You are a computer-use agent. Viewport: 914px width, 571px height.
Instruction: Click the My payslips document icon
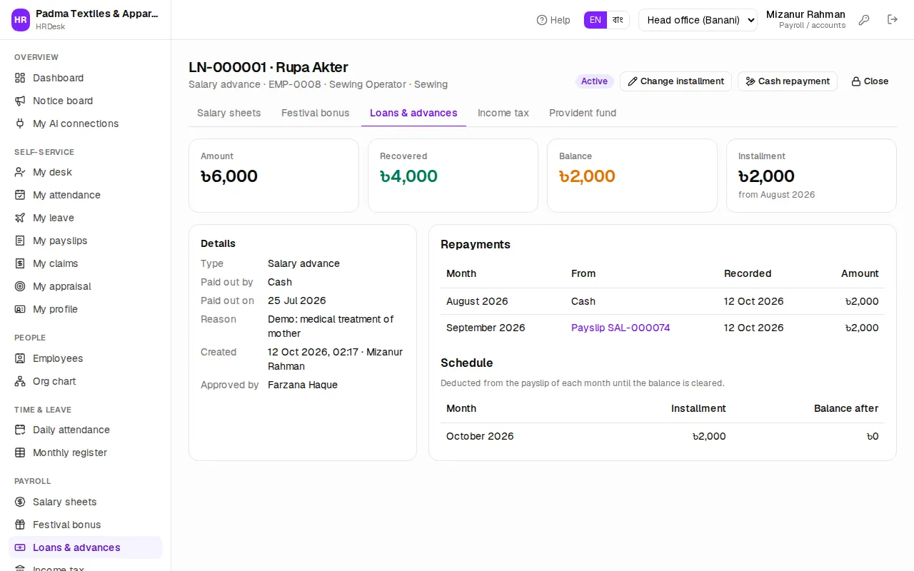pyautogui.click(x=20, y=241)
